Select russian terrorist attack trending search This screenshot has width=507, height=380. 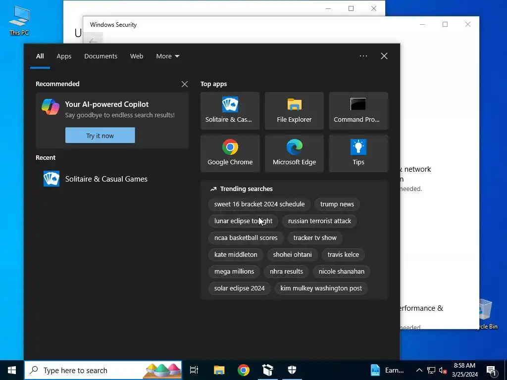pyautogui.click(x=319, y=221)
